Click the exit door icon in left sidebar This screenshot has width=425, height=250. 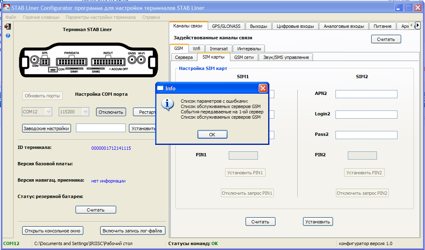pos(7,27)
